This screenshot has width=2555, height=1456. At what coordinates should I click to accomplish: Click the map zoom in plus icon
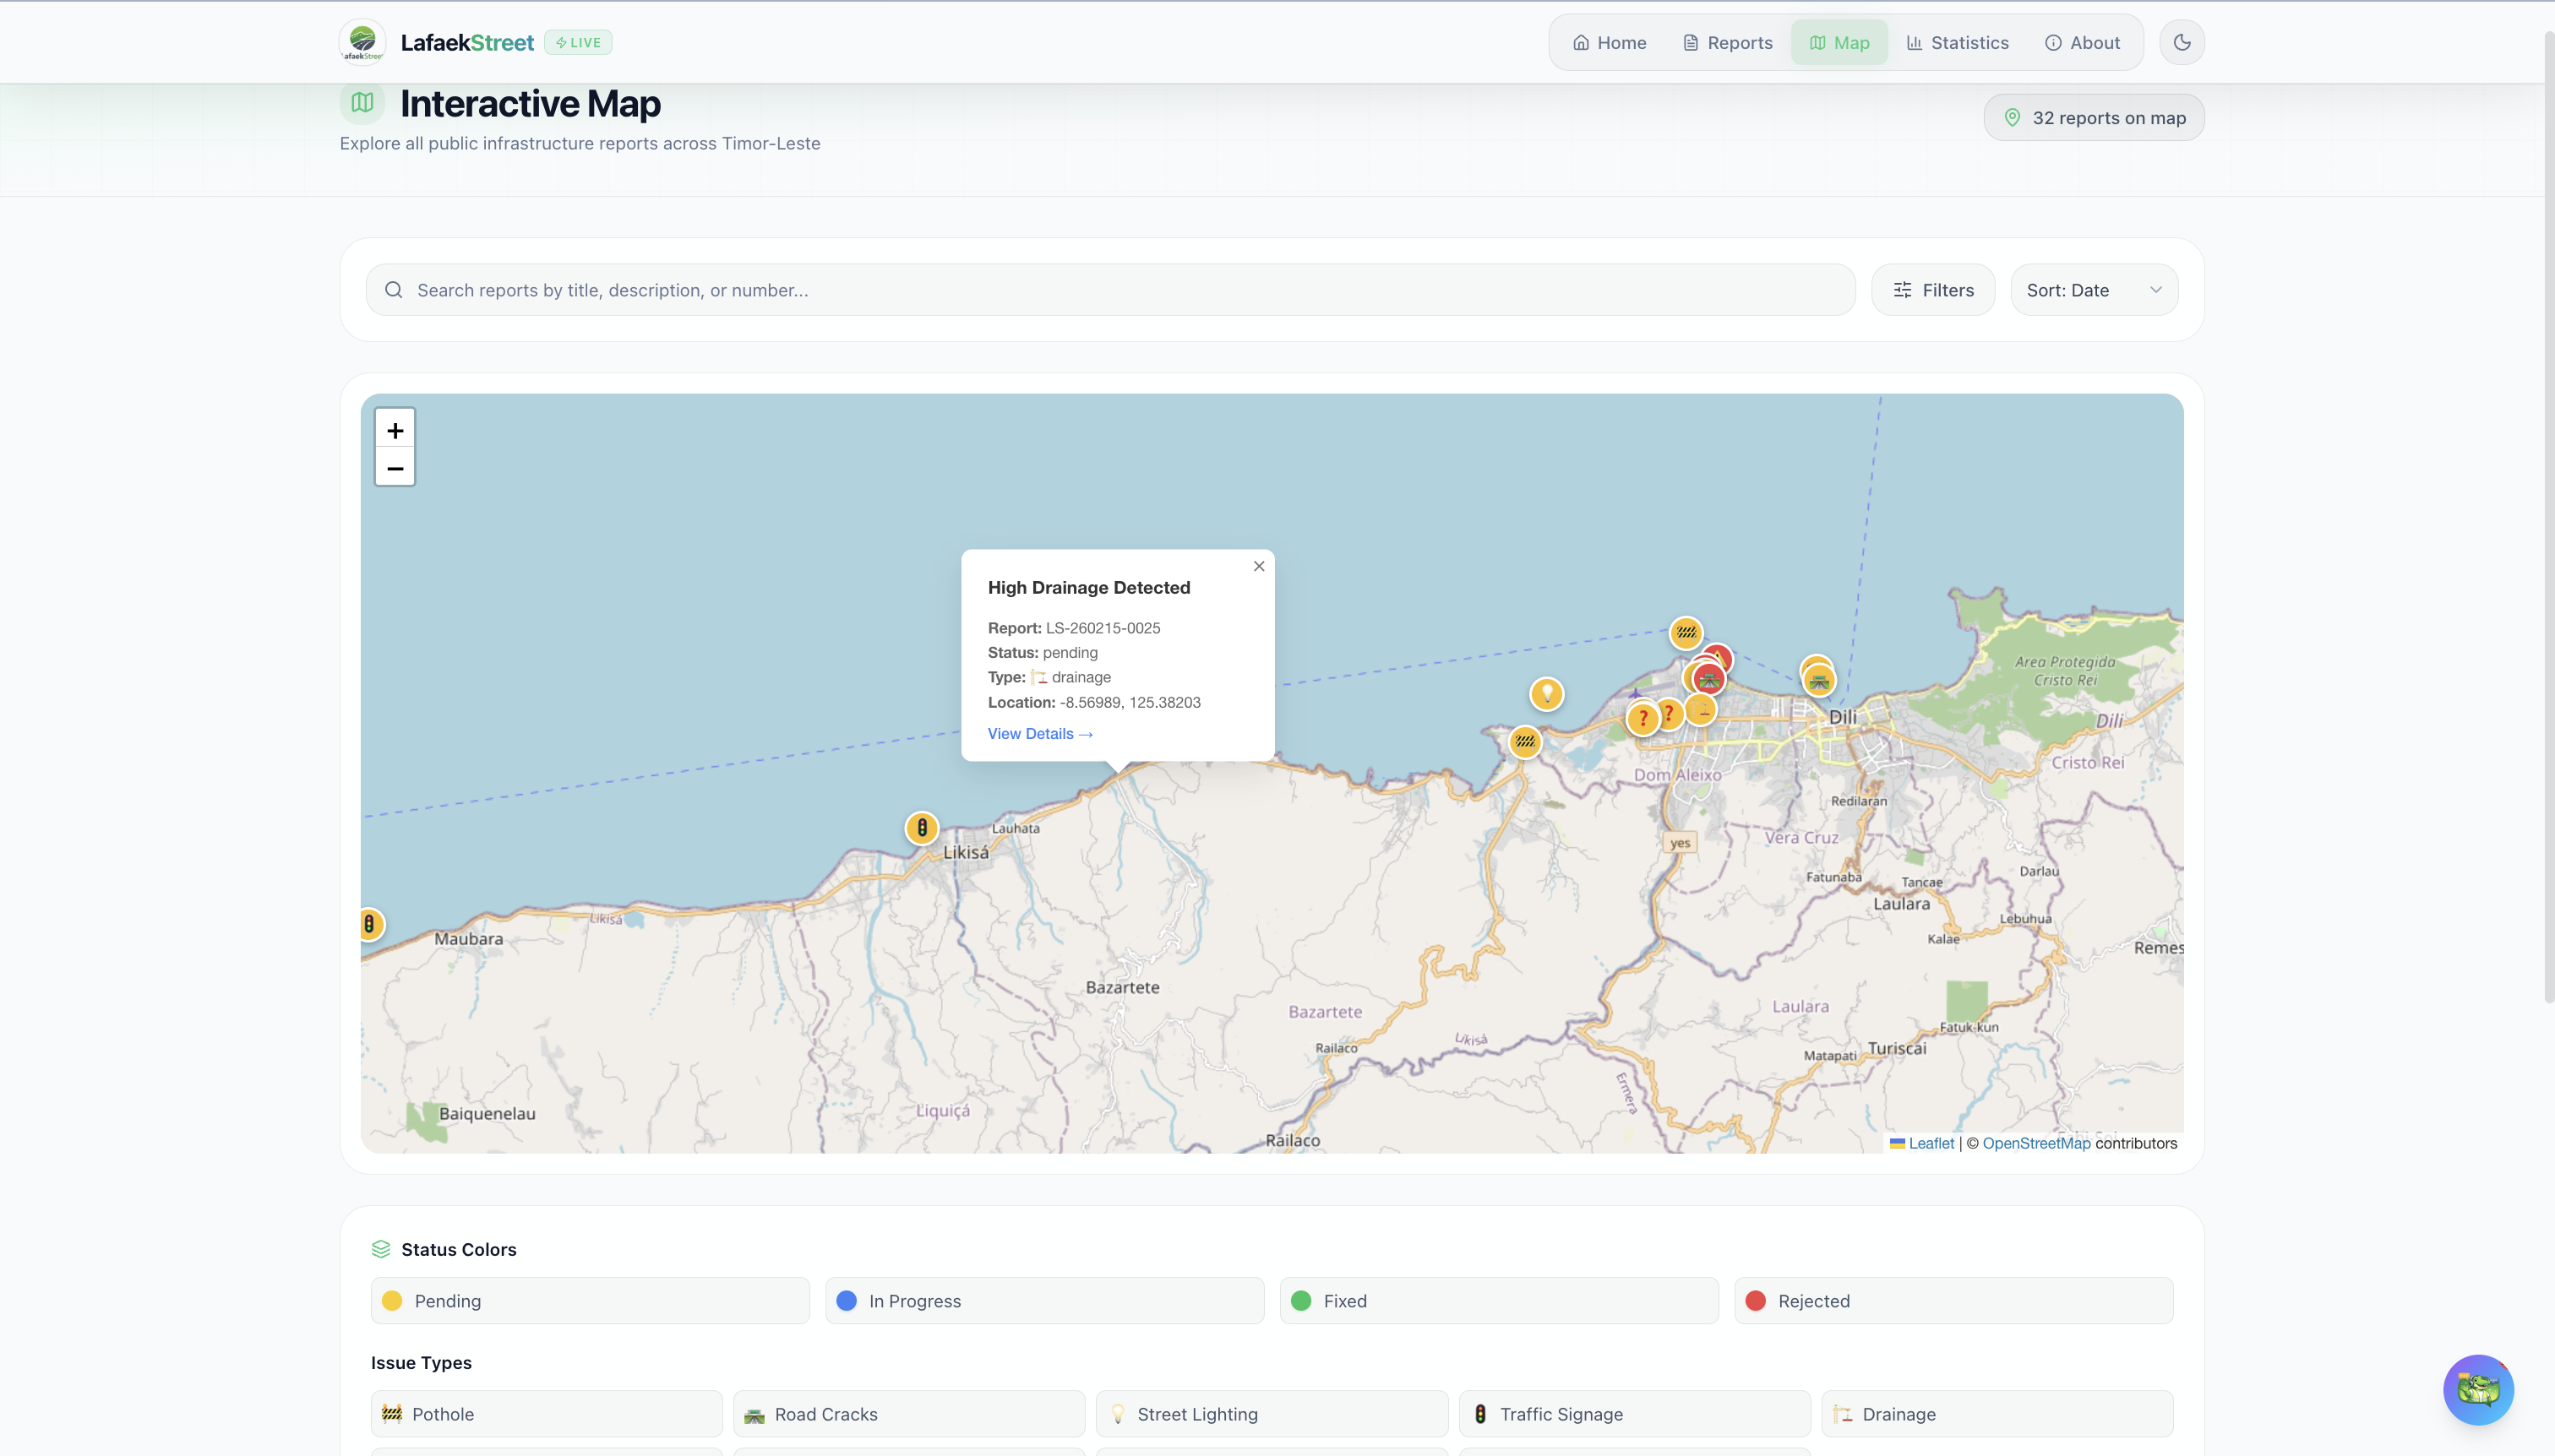point(395,430)
